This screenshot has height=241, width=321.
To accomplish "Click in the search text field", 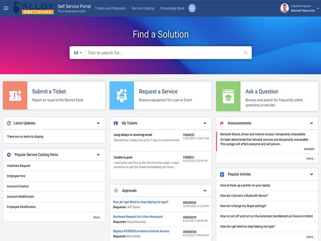I will coord(164,53).
